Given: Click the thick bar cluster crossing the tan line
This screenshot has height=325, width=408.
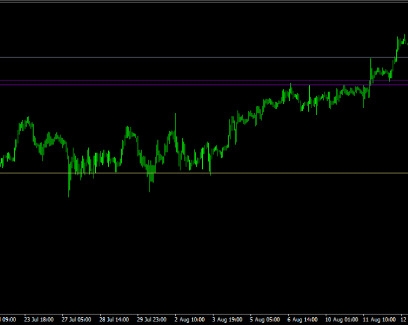Looking at the screenshot, I should [151, 174].
